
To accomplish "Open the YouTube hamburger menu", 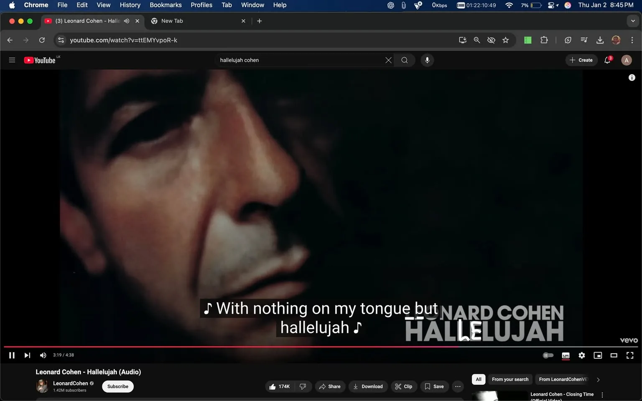I will pos(12,60).
